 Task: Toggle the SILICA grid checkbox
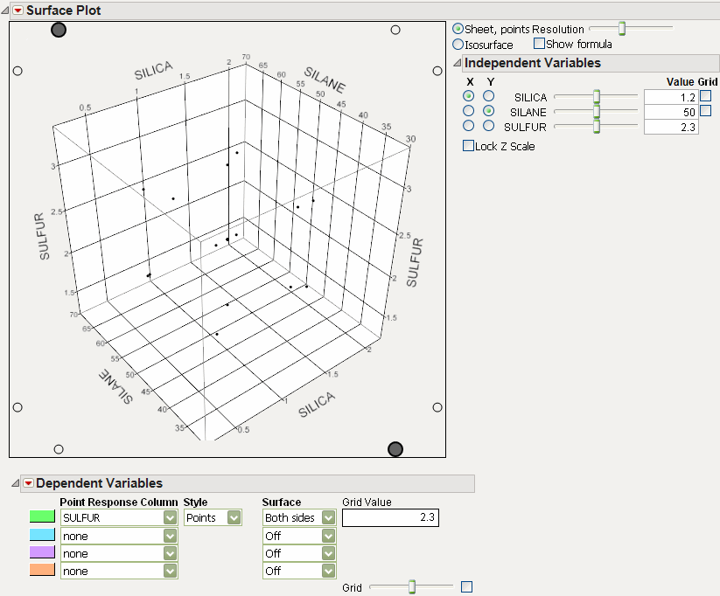(x=705, y=96)
